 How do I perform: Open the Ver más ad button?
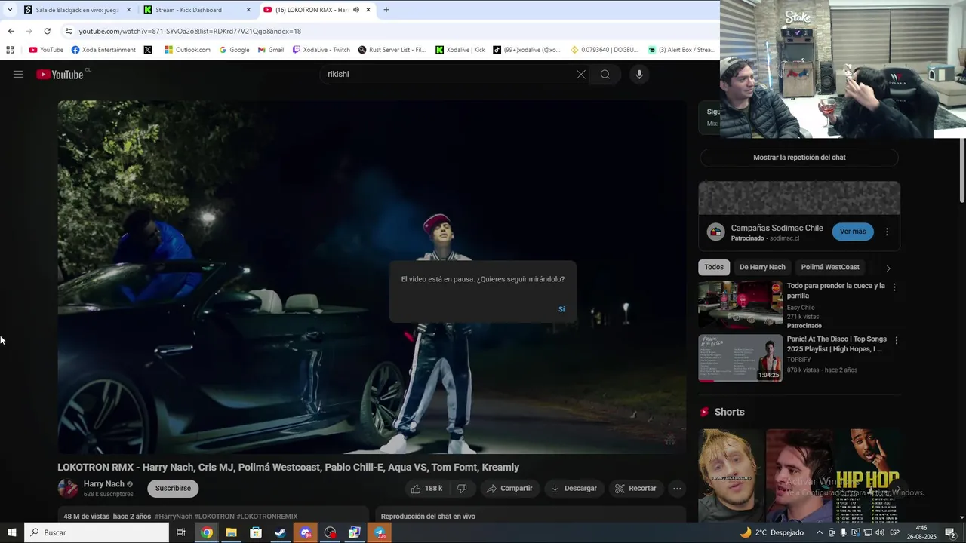[853, 232]
